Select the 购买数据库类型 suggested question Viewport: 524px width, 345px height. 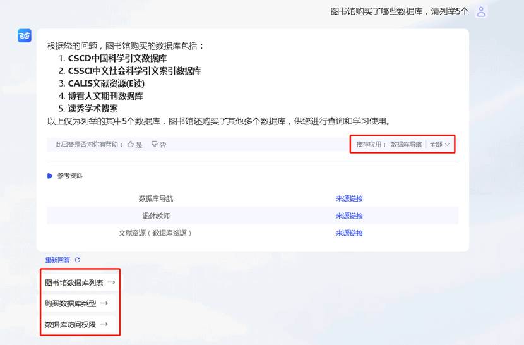76,303
